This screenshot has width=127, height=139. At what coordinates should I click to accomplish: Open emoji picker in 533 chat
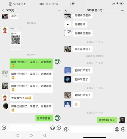(52, 128)
